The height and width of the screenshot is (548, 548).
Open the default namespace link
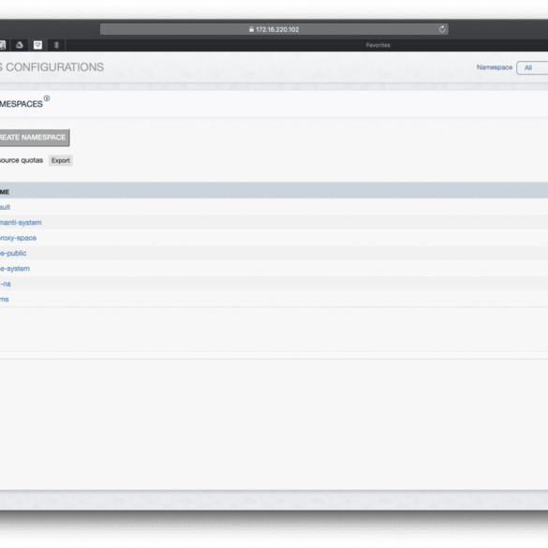(5, 207)
